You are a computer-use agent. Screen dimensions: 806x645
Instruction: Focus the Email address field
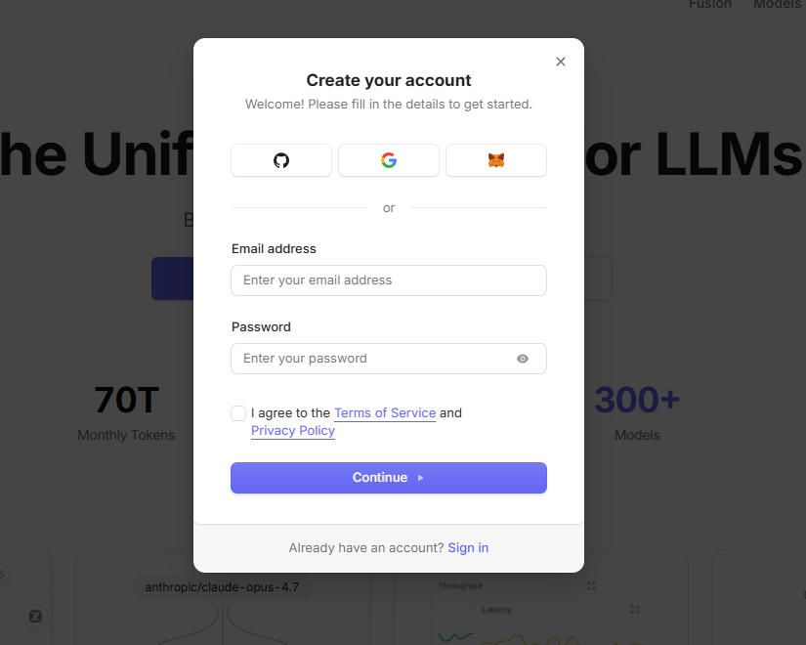pyautogui.click(x=389, y=280)
